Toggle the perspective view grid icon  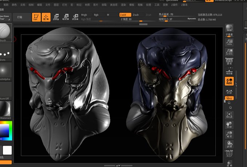229,61
